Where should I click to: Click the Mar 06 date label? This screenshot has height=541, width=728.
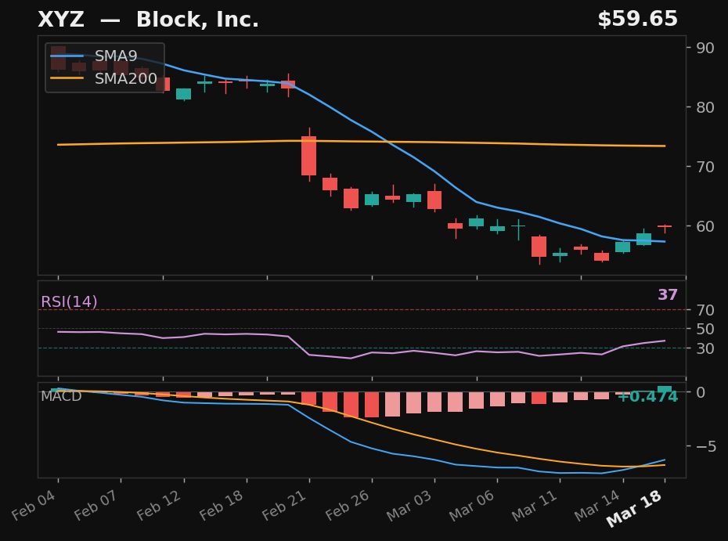pos(472,505)
